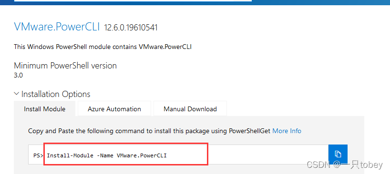
Task: Copy the install command with the clipboard icon
Action: 338,154
